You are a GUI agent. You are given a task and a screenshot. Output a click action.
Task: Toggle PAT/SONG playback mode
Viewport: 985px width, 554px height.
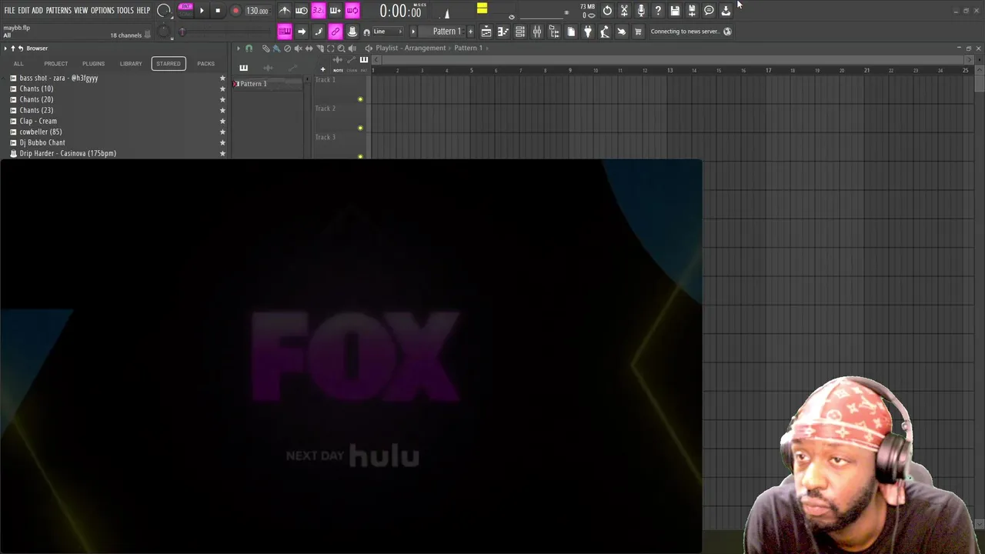click(x=185, y=10)
